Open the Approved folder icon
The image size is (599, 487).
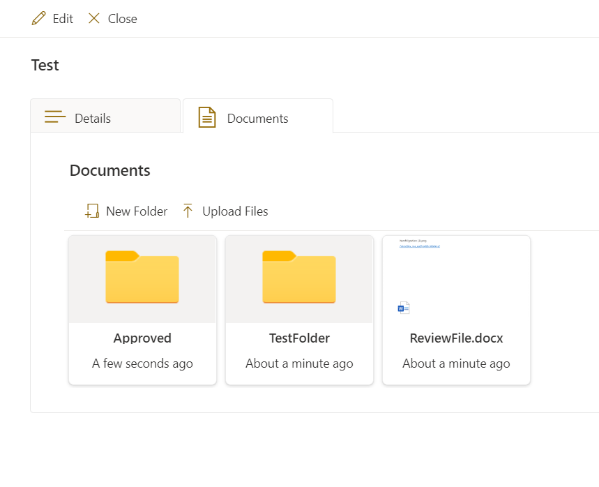point(142,277)
